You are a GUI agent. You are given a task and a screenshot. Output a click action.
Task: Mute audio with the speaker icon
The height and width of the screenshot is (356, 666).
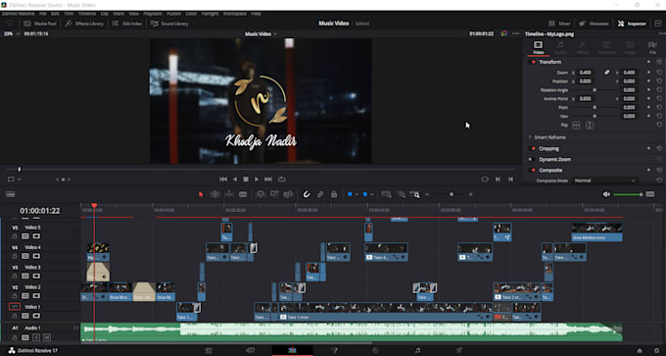[606, 194]
